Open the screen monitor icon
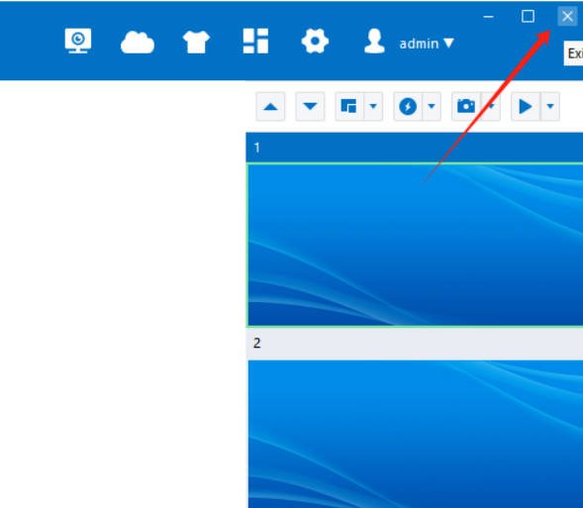This screenshot has height=508, width=583. (78, 41)
